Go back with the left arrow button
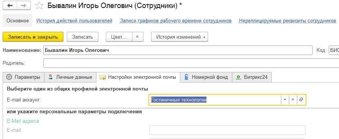The width and height of the screenshot is (339, 139). click(x=10, y=6)
